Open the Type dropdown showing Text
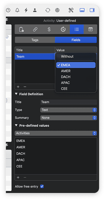 pyautogui.click(x=69, y=110)
